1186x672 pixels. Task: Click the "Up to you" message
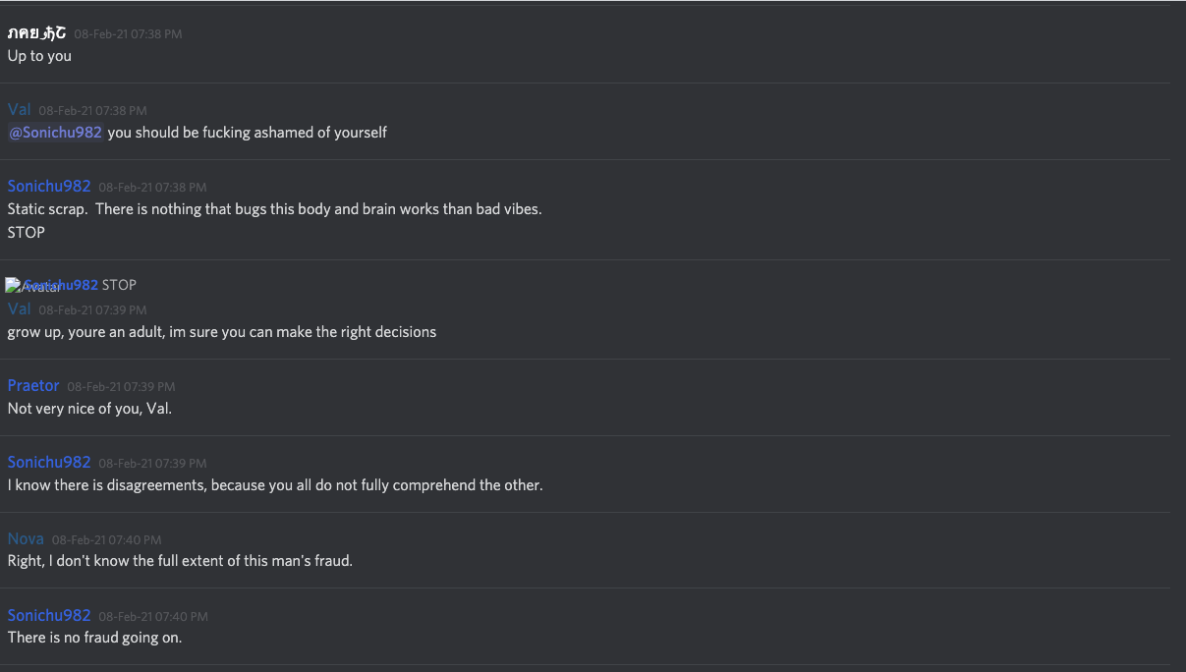point(39,56)
